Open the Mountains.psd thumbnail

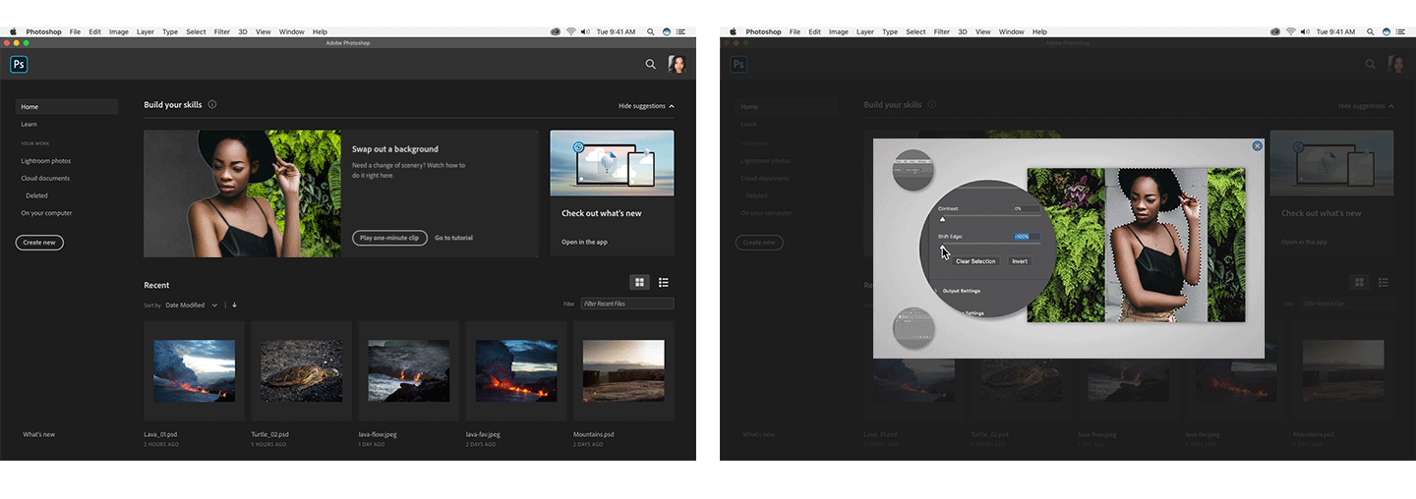point(623,370)
